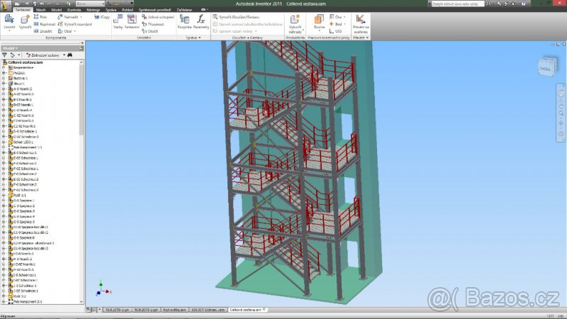Click the Vytvořit component icon

[25, 21]
